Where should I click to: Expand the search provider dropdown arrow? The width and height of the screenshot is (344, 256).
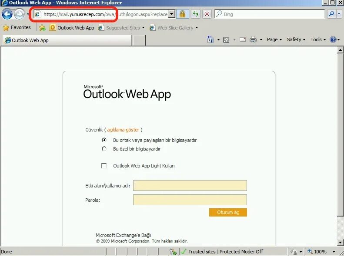(x=339, y=14)
